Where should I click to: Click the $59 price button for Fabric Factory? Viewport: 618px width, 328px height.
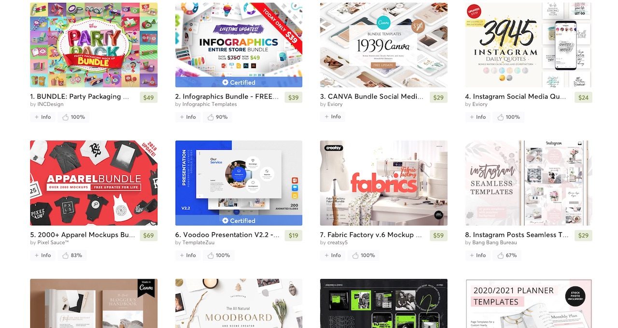coord(438,236)
